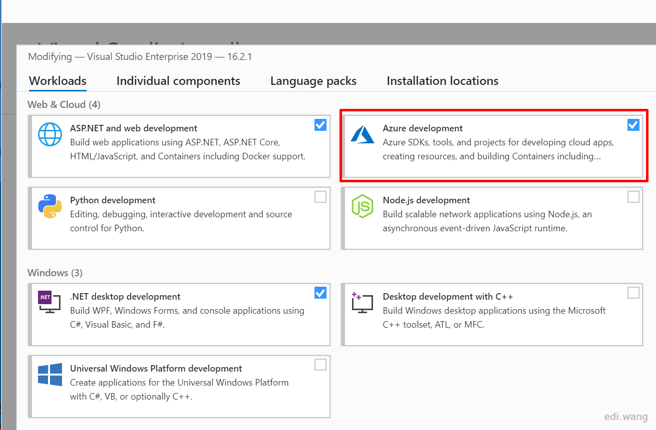Click the Azure development logo icon

pyautogui.click(x=362, y=134)
